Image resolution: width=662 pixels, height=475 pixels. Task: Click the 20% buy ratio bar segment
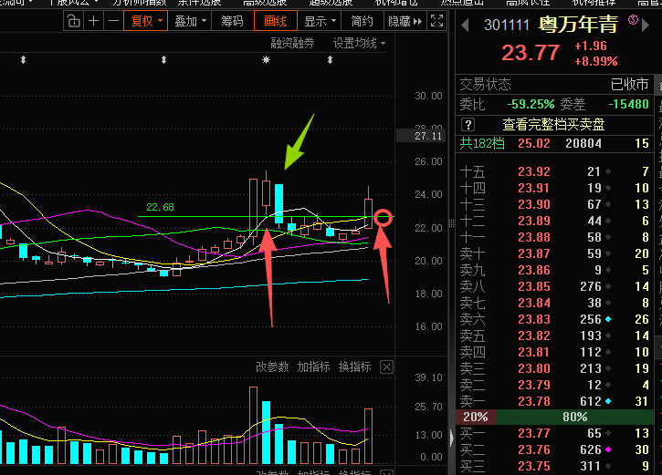476,417
